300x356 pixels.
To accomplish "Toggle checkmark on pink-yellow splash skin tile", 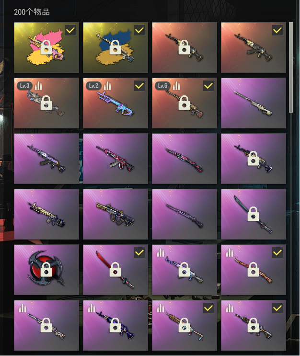I will pos(70,30).
